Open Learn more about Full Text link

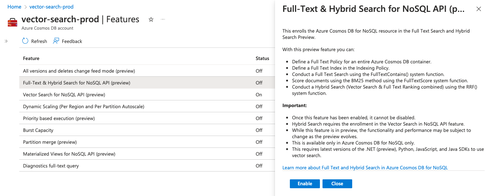point(365,167)
